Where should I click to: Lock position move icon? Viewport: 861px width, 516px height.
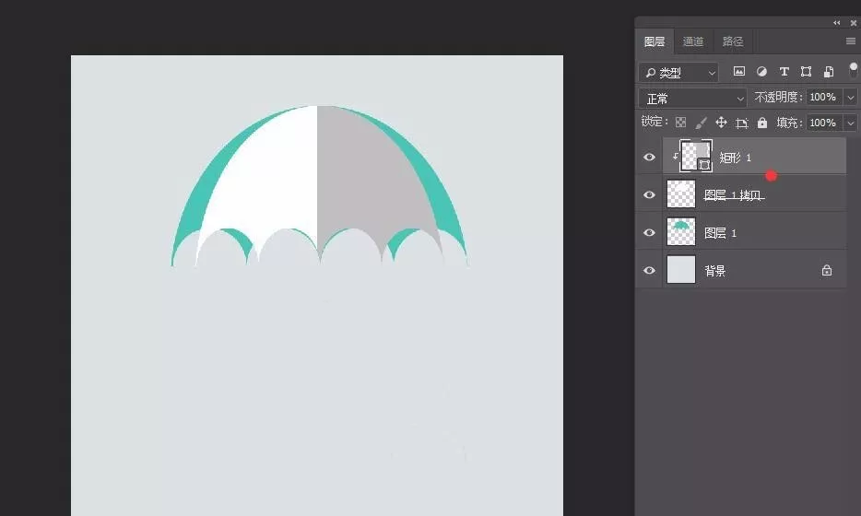[721, 123]
